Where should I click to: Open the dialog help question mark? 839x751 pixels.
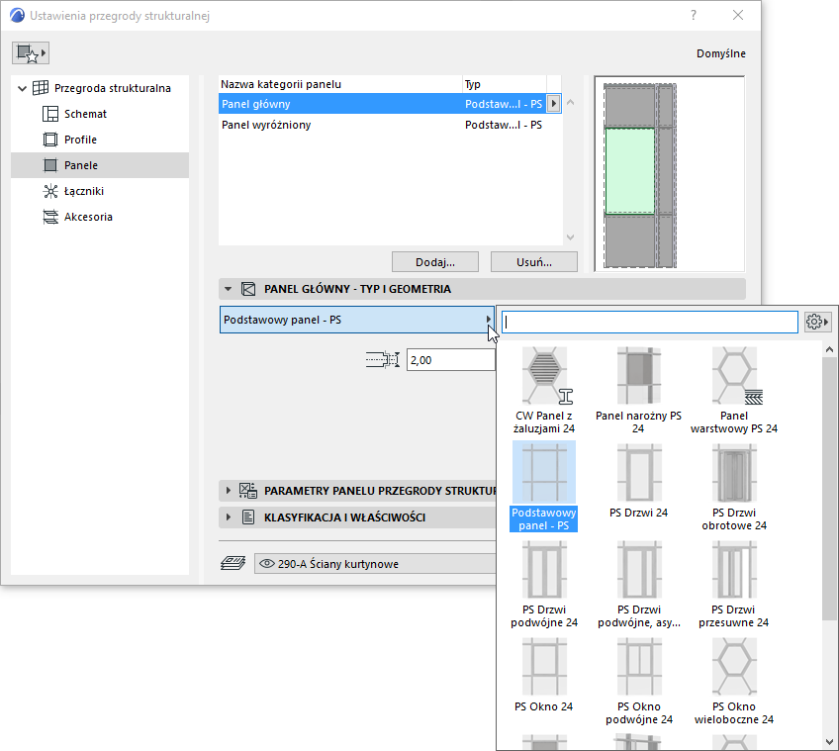[x=694, y=15]
